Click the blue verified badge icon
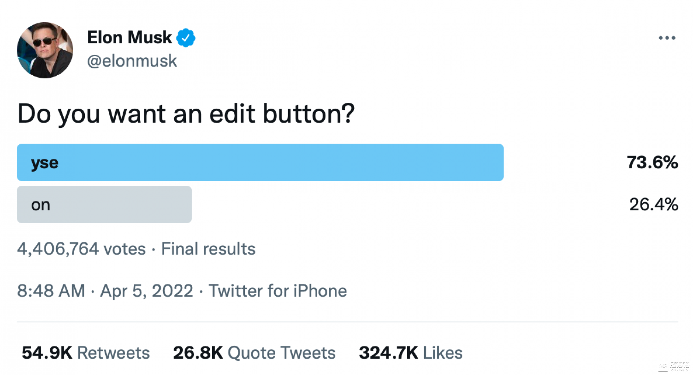Screen dimensions: 693x375 185,37
